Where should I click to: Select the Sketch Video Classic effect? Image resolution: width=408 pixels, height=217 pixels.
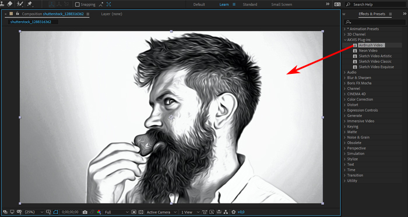point(375,62)
